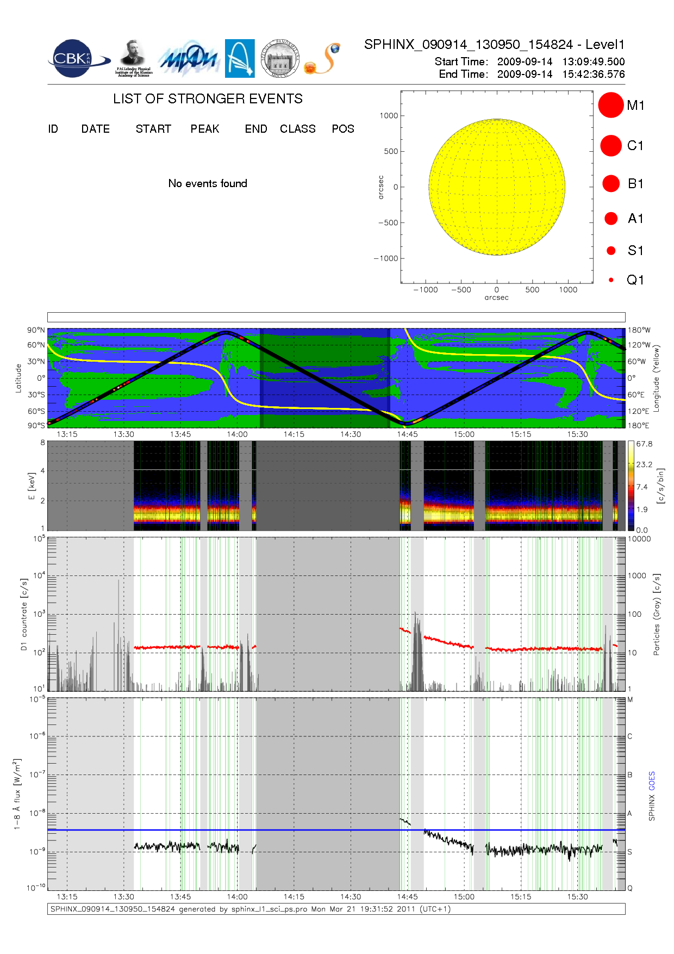Click the yellow solar disk map
The height and width of the screenshot is (954, 674).
(x=496, y=187)
